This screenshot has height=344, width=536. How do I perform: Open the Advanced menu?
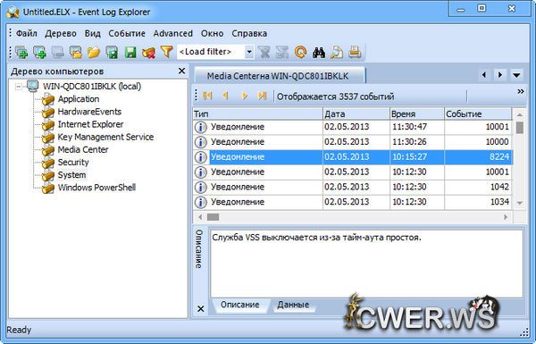pos(173,34)
